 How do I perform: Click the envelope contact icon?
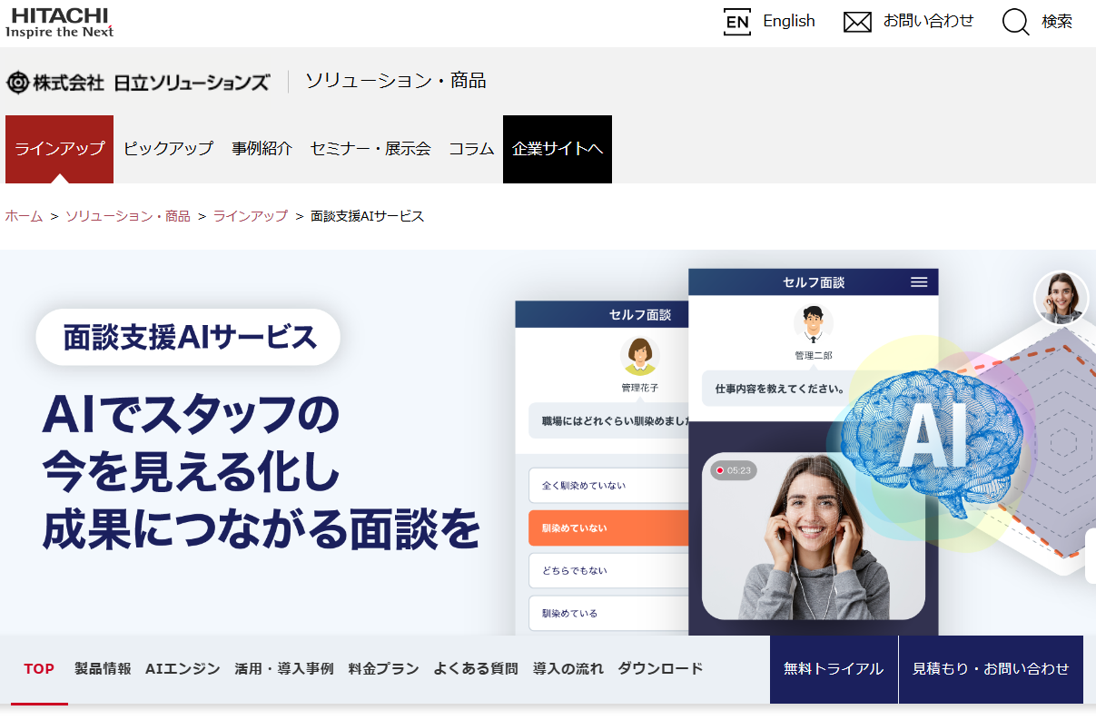[857, 22]
